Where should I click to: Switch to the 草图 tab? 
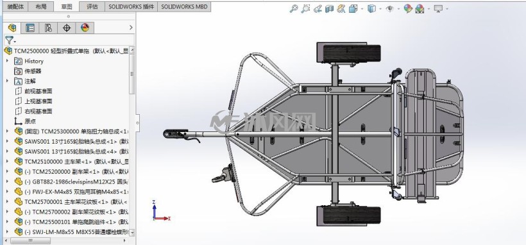(67, 6)
